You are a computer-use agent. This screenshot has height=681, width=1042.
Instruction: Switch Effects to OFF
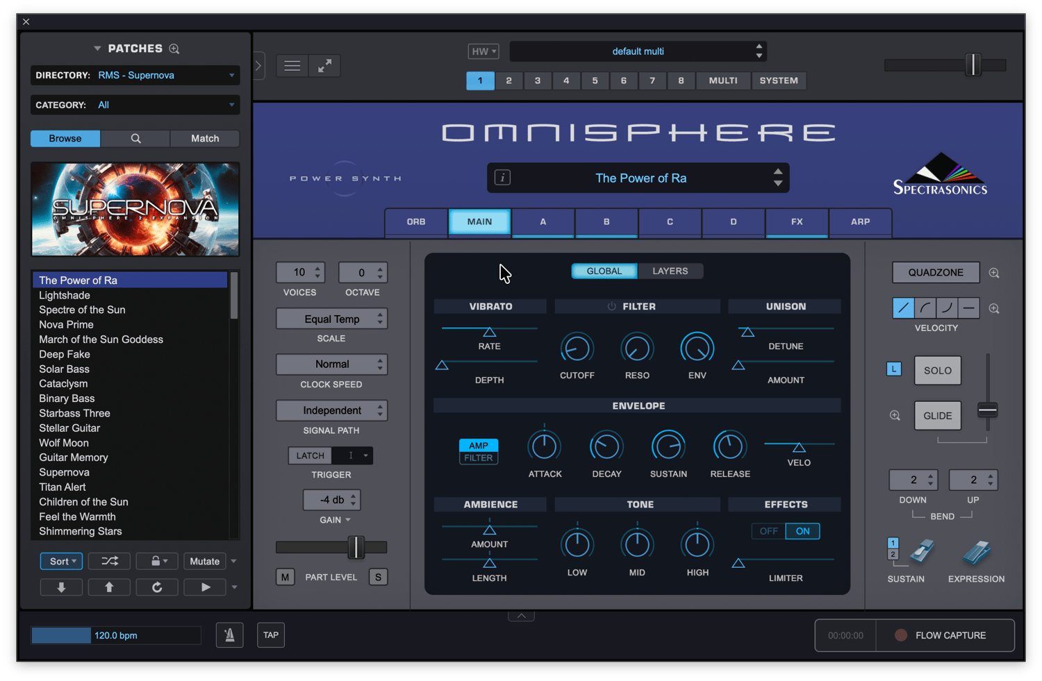(x=769, y=531)
